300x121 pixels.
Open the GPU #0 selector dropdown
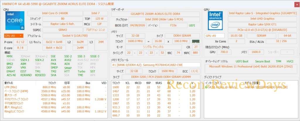coord(215,36)
